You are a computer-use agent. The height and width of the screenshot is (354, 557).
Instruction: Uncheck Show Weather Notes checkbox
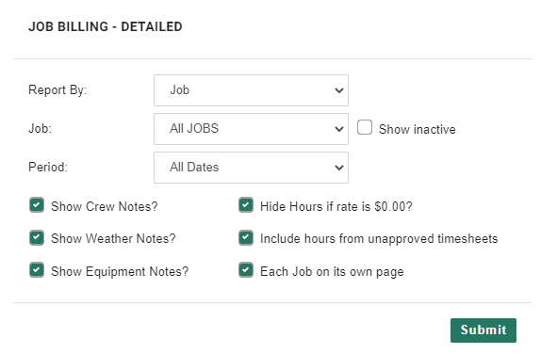(x=37, y=237)
